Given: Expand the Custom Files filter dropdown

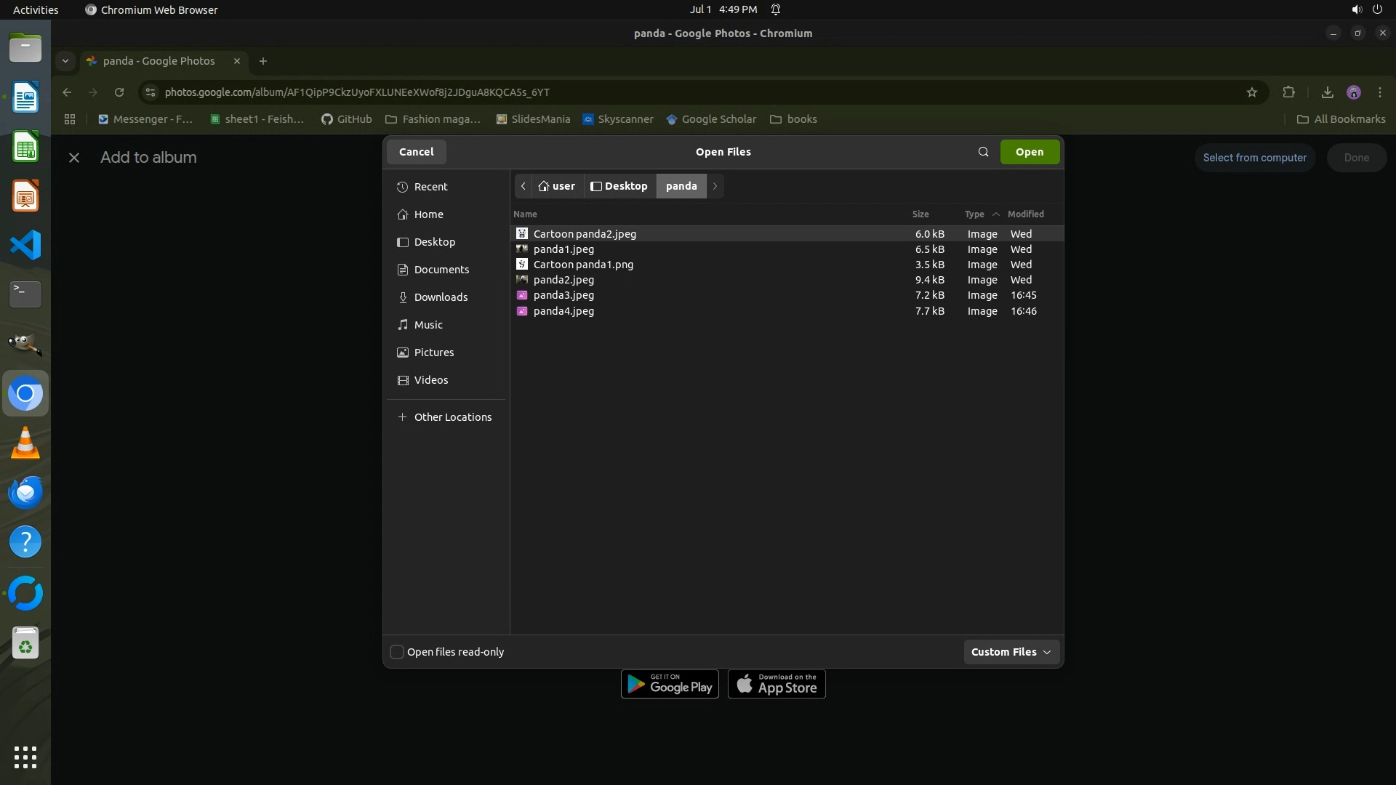Looking at the screenshot, I should pyautogui.click(x=1011, y=652).
